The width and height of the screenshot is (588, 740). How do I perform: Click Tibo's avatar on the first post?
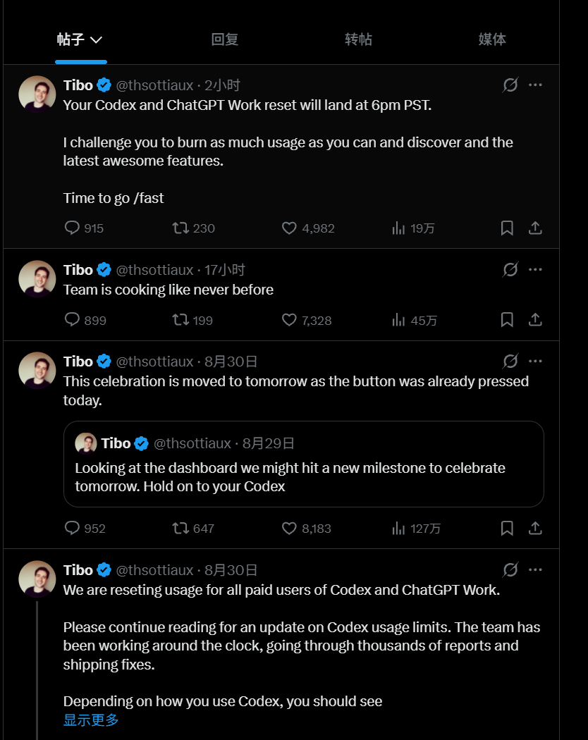37,94
